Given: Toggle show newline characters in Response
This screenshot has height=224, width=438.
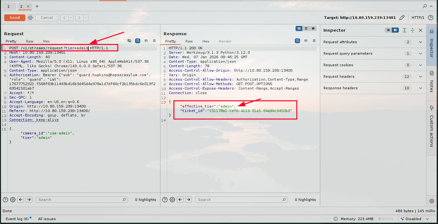Looking at the screenshot, I should tap(306, 41).
